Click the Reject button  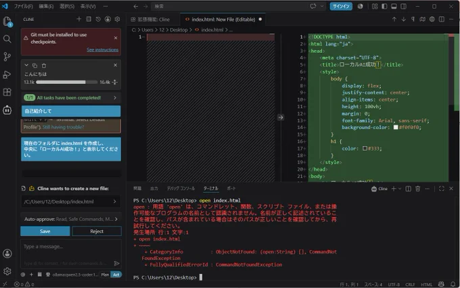[x=97, y=231]
